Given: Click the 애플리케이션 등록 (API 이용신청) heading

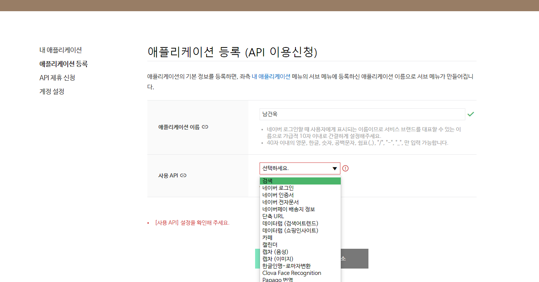Looking at the screenshot, I should pyautogui.click(x=232, y=52).
